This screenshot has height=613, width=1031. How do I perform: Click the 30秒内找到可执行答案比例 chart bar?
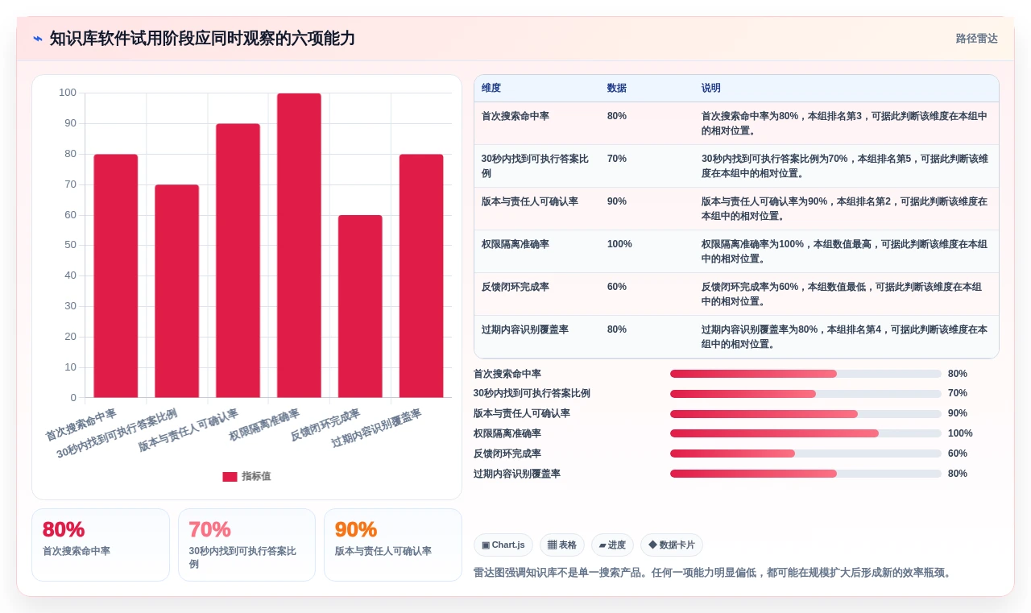point(177,291)
